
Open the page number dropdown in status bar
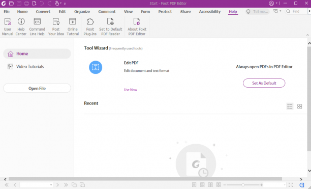(51, 185)
